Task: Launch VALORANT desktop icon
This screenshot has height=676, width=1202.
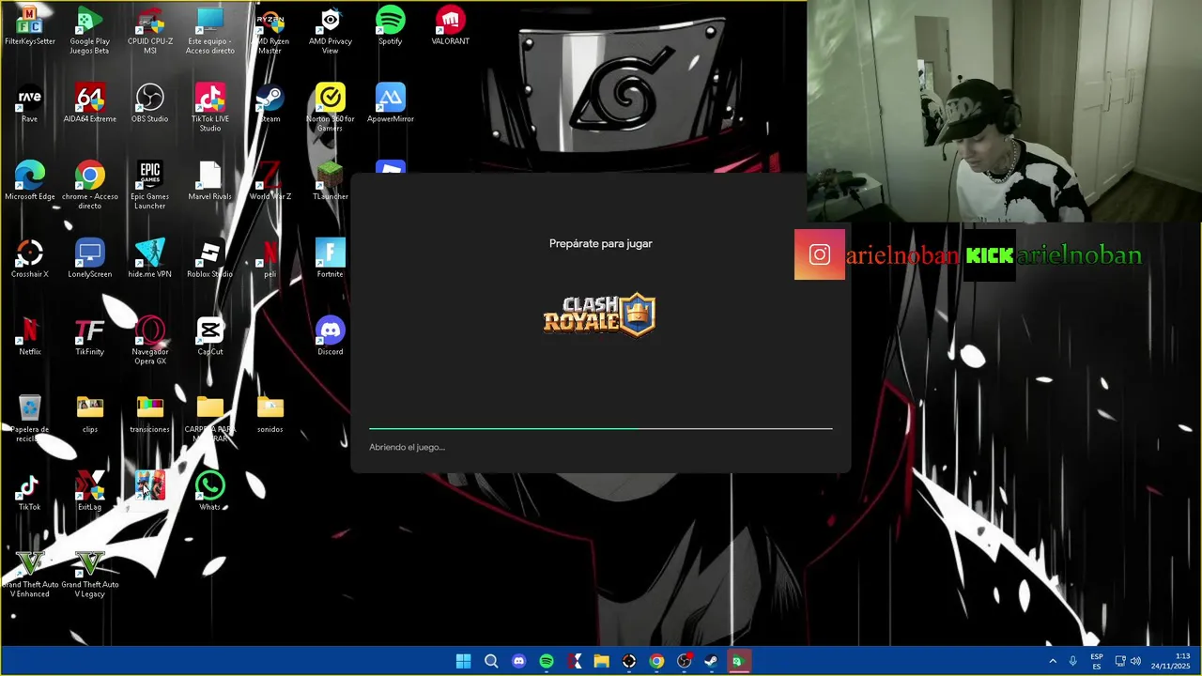Action: 450,26
